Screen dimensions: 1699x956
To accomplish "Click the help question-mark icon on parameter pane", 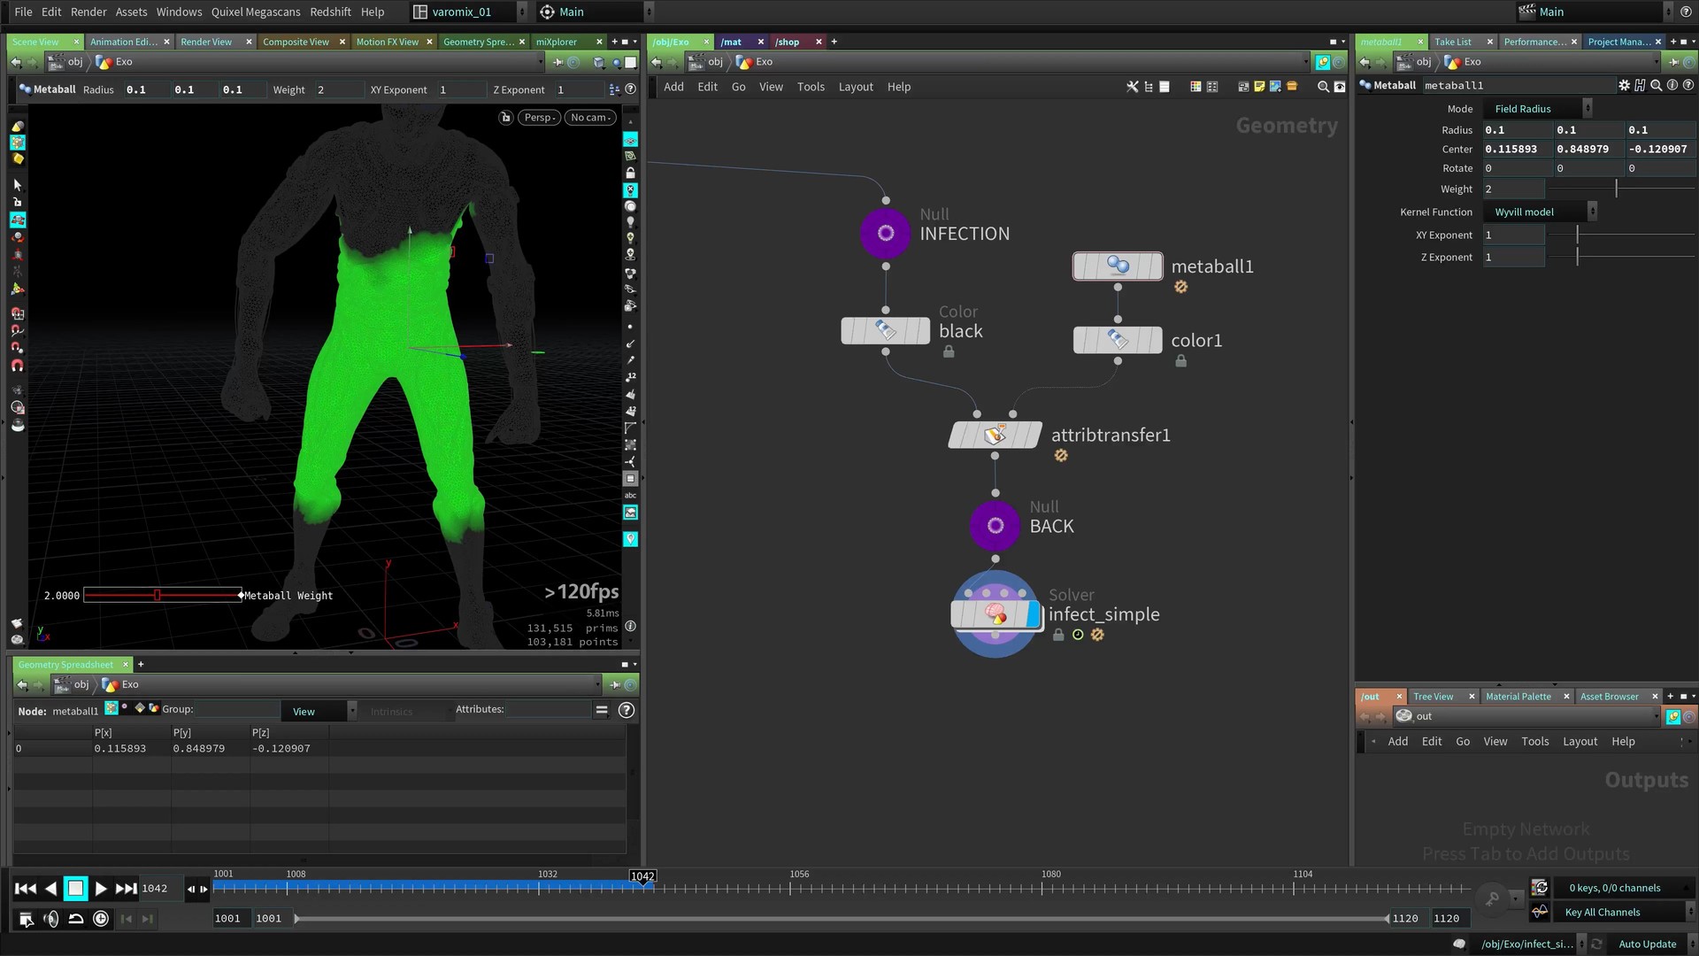I will tap(1689, 85).
